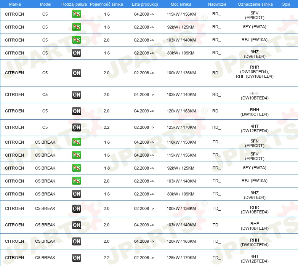Click the Opis column header
The height and width of the screenshot is (266, 298).
(x=286, y=4)
